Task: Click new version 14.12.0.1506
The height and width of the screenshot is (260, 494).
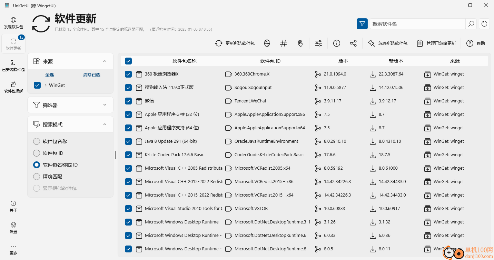Action: pyautogui.click(x=391, y=88)
